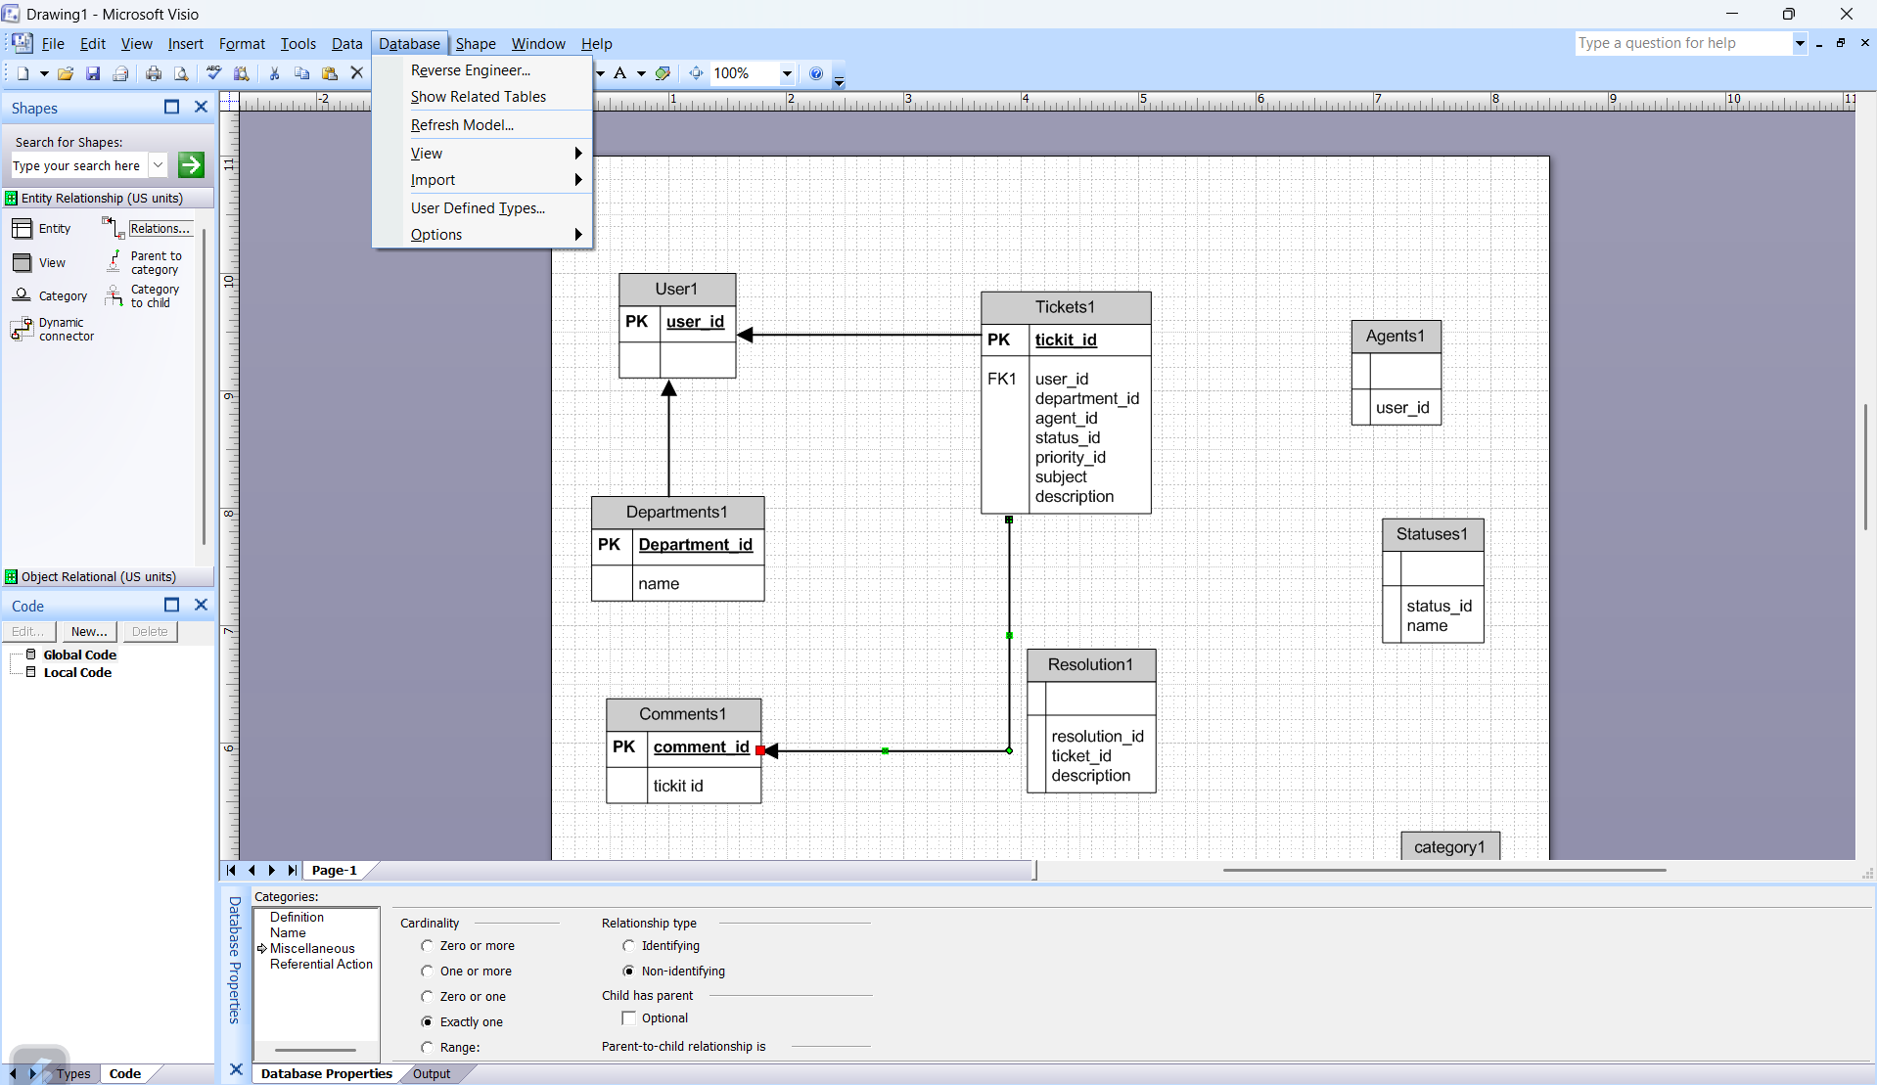Pick the Dynamic connector shape
The image size is (1877, 1085).
53,330
